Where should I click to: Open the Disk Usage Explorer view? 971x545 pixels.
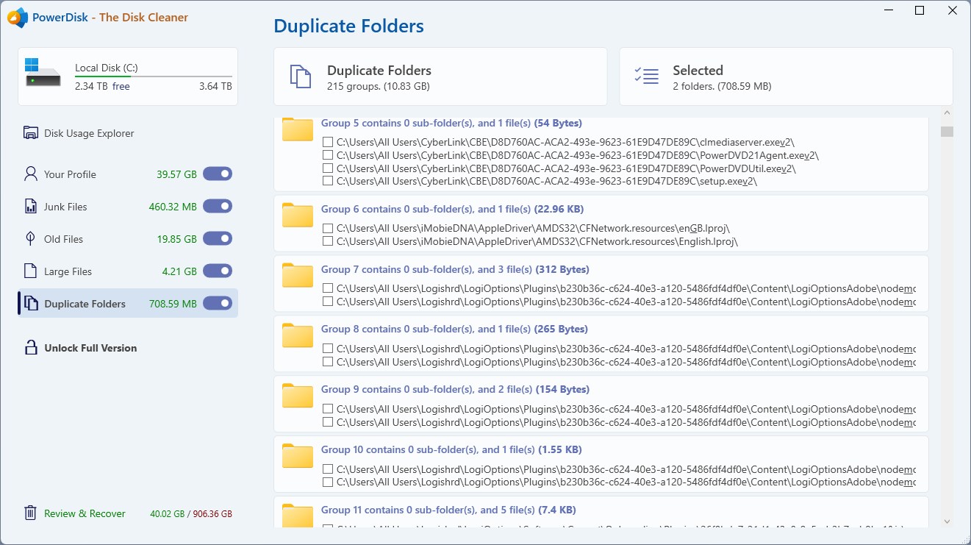click(89, 133)
